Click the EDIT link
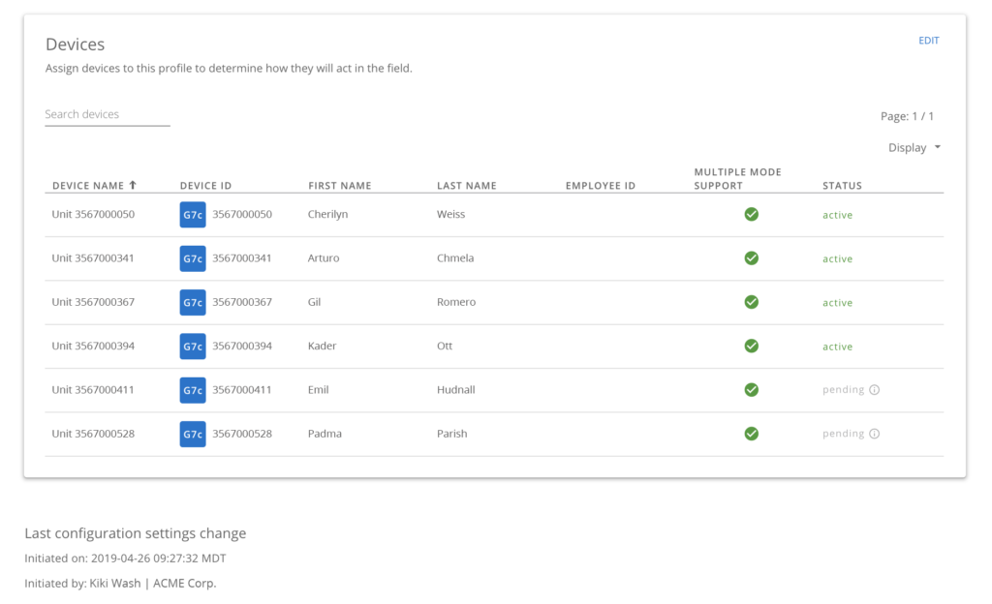This screenshot has height=604, width=992. pos(928,41)
